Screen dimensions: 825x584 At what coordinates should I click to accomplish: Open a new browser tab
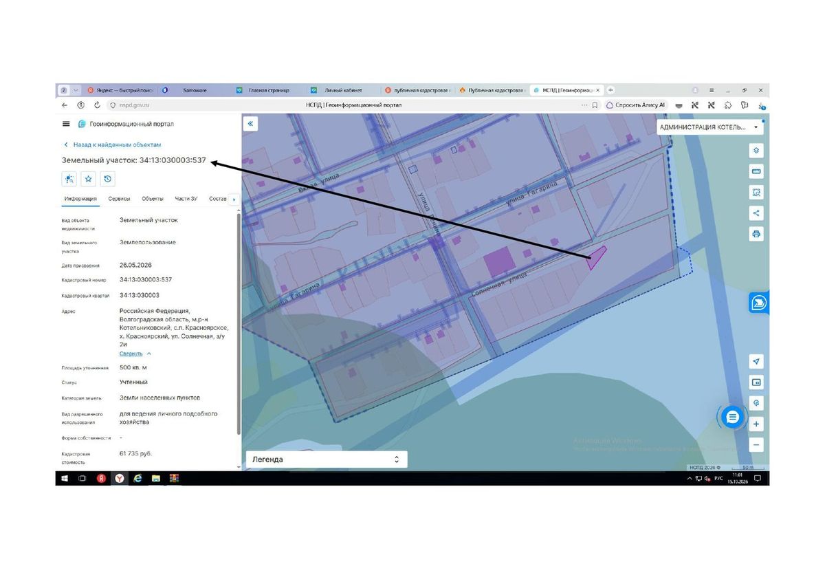point(610,90)
